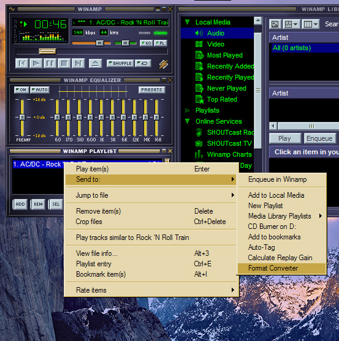Click the library Enqueue button
This screenshot has height=341, width=339.
[319, 138]
